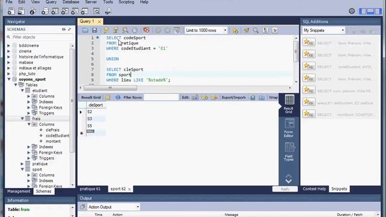Toggle the bottom output panel icon
This screenshot has width=386, height=217.
pos(370,11)
